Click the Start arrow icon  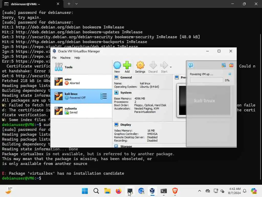[164, 67]
